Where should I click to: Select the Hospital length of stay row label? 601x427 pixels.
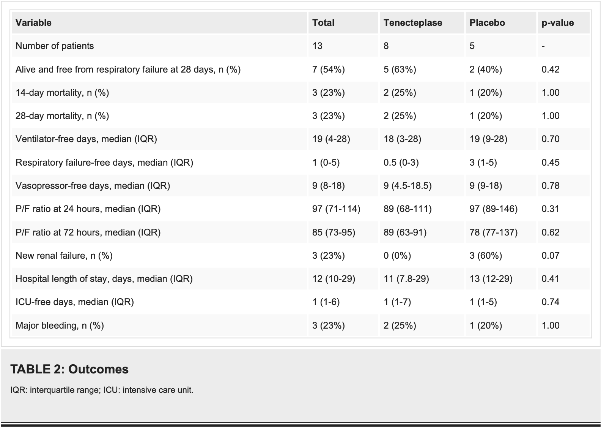(x=104, y=279)
